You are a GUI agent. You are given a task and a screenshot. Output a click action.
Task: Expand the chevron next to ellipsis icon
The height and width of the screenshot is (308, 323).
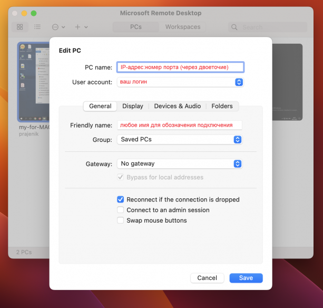[x=63, y=27]
